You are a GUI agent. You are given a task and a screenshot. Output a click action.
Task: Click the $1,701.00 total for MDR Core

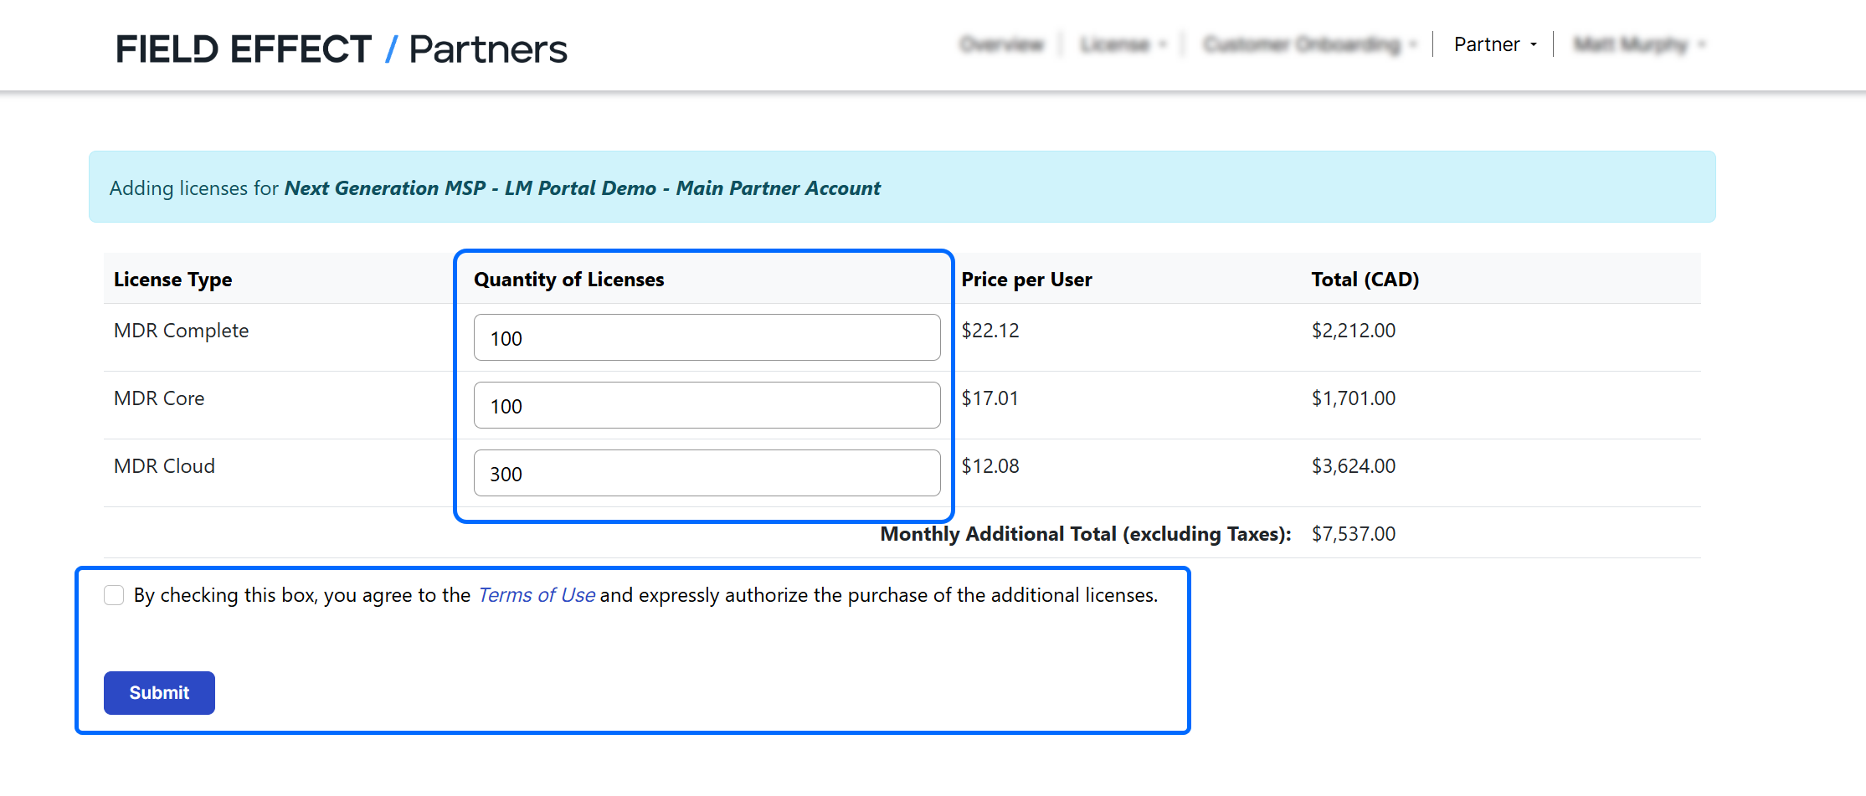click(x=1354, y=398)
